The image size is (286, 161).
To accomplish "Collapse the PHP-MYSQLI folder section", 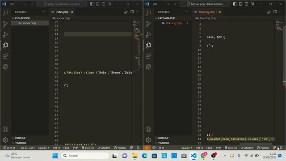I will tap(30, 18).
